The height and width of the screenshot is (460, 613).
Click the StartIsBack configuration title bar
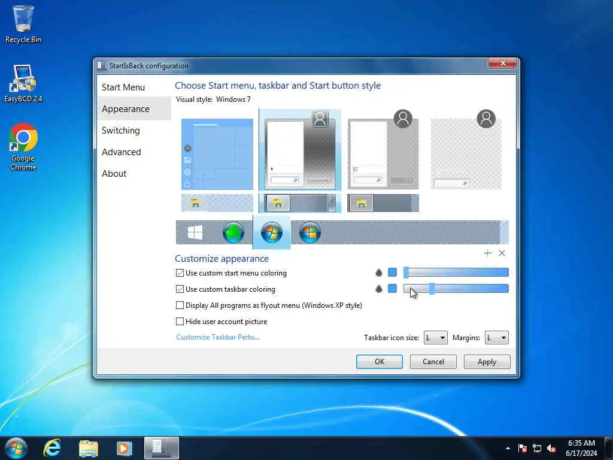[x=292, y=66]
